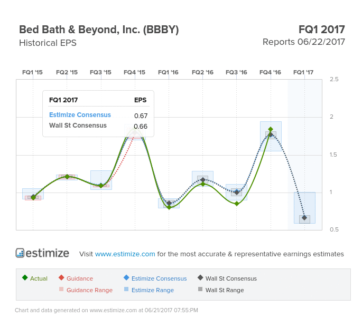Click the Historical EPS subtitle

pyautogui.click(x=48, y=43)
